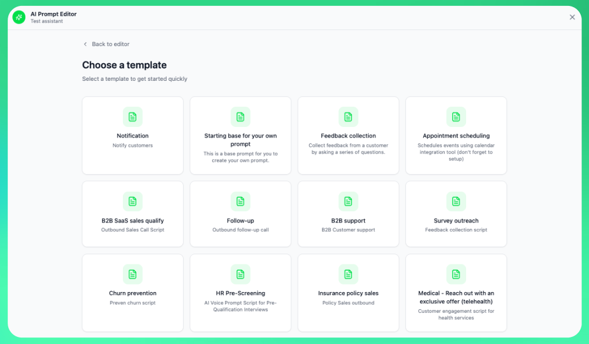Screen dimensions: 589x344
Task: Click the Test assistant header label
Action: 47,20
